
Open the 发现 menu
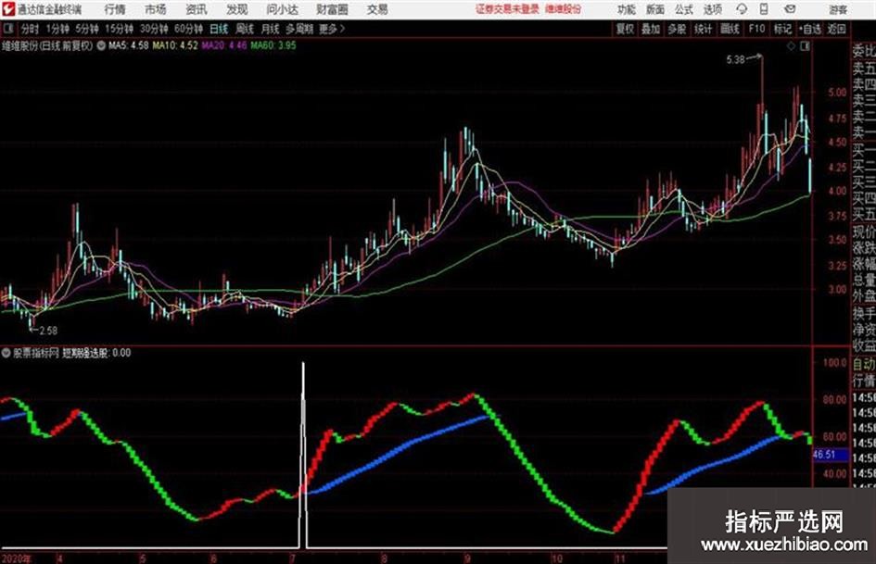237,9
